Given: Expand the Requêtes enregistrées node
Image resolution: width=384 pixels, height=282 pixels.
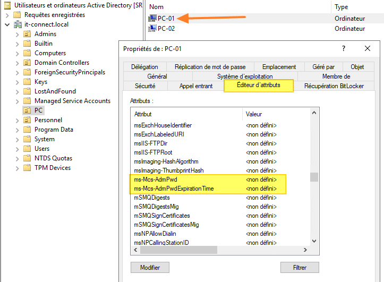Looking at the screenshot, I should tap(7, 15).
